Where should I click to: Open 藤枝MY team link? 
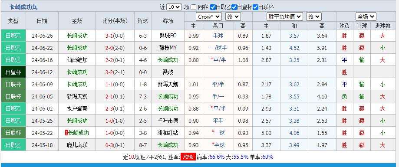[x=168, y=48]
